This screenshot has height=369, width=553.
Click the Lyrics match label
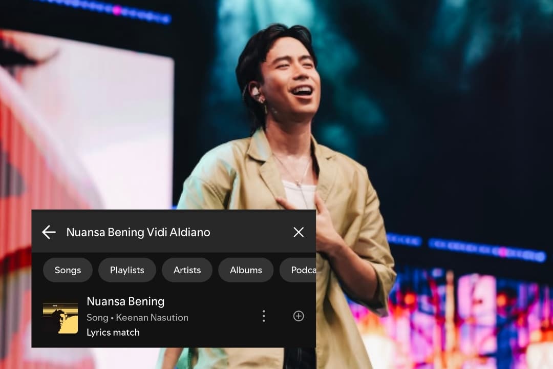113,332
